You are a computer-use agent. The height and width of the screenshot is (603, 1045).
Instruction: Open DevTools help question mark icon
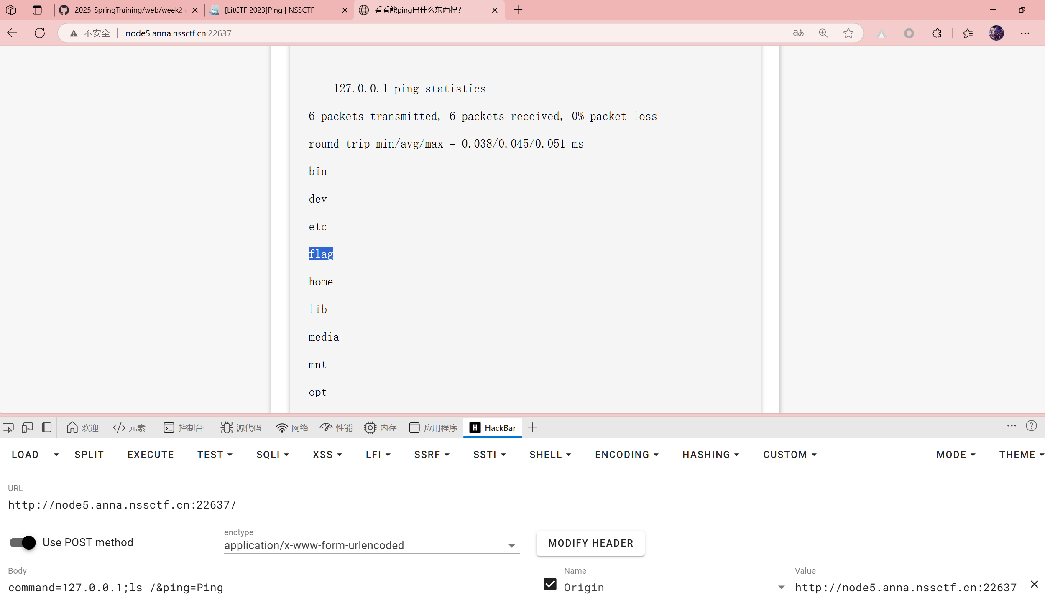tap(1031, 426)
